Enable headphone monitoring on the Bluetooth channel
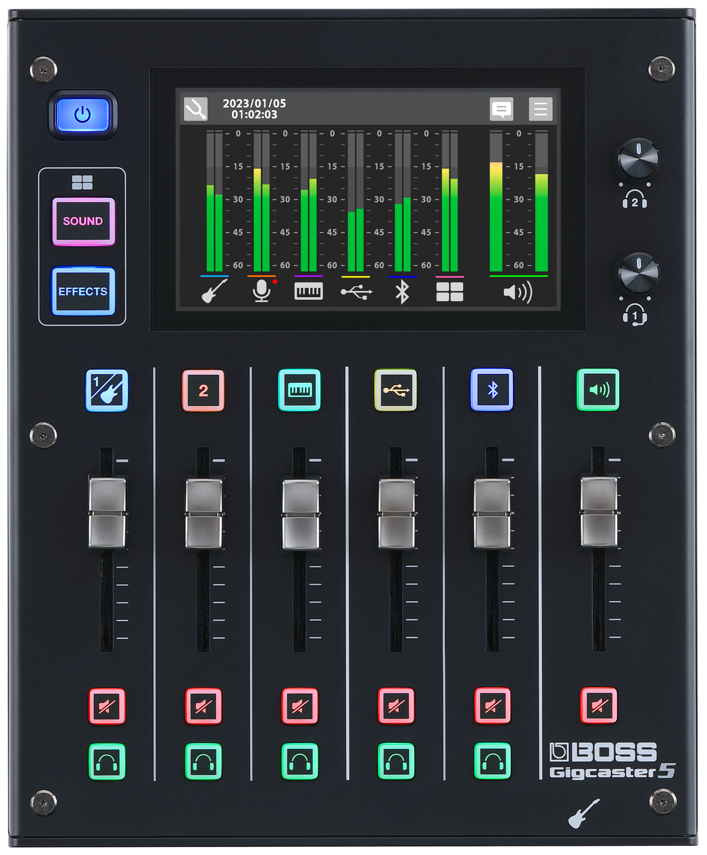 (492, 761)
